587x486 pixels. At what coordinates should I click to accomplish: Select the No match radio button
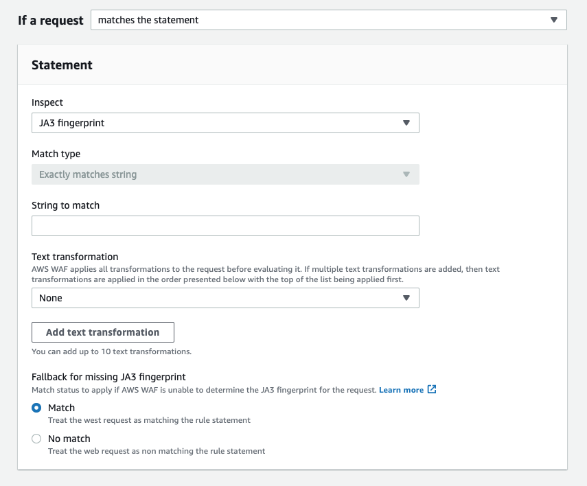(x=36, y=439)
